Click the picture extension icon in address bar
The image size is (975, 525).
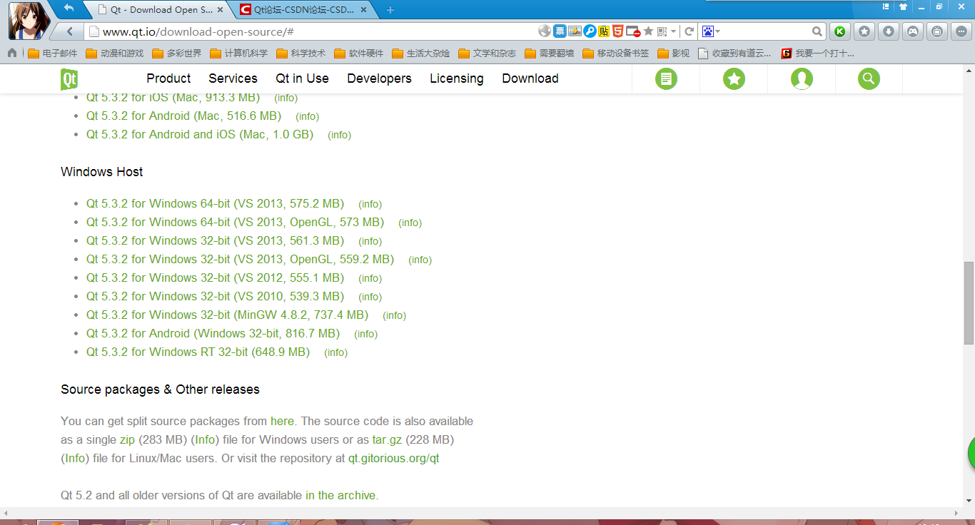click(x=575, y=31)
